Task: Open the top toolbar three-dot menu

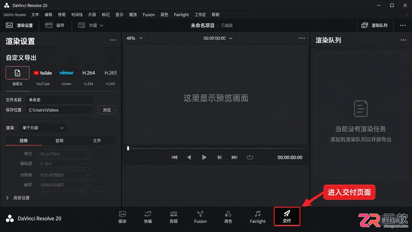Action: coord(403,25)
